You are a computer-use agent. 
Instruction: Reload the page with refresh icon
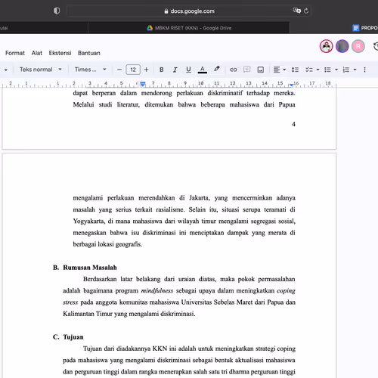306,11
